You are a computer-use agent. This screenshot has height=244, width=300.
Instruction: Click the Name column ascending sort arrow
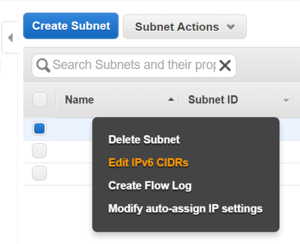coord(171,99)
